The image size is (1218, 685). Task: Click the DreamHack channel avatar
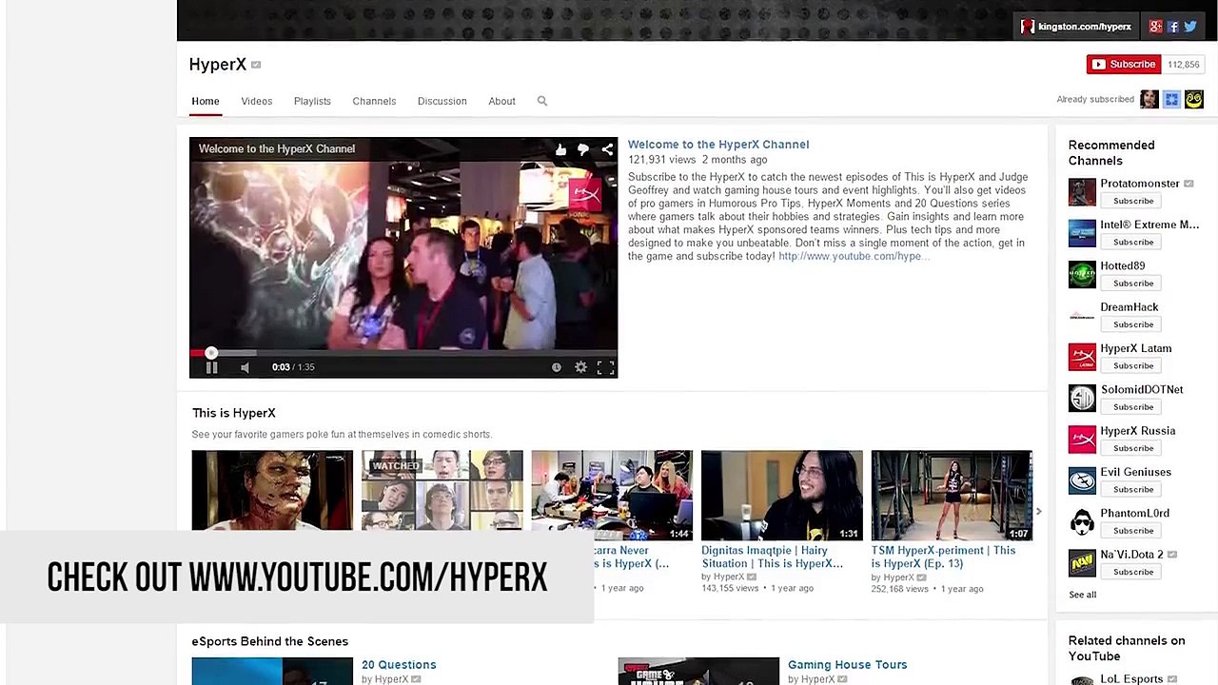click(1082, 316)
